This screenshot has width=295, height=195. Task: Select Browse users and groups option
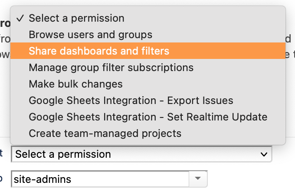pyautogui.click(x=90, y=34)
